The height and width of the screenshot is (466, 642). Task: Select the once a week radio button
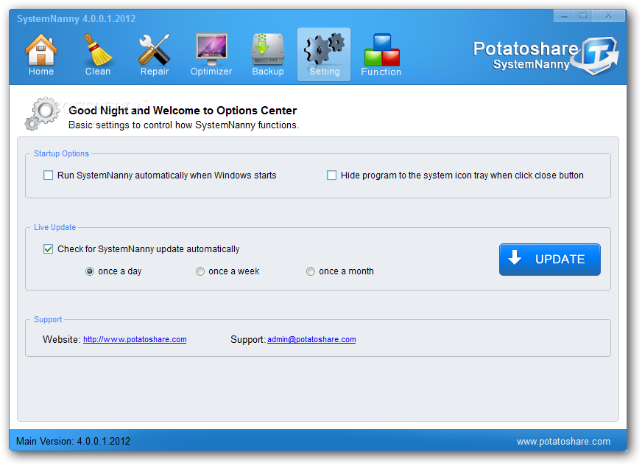click(200, 271)
